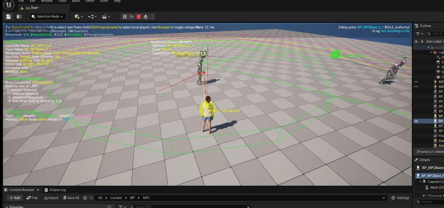
Task: Toggle the Outliner visibility column header eye
Action: coord(416,41)
